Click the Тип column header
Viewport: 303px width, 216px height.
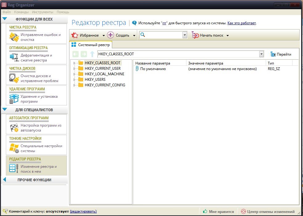tap(279, 63)
